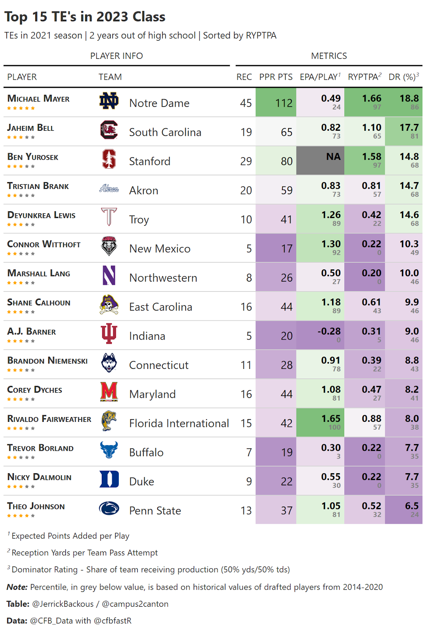This screenshot has width=426, height=632.
Task: Click the grey NA cell for Ben Yurosek
Action: pos(320,161)
